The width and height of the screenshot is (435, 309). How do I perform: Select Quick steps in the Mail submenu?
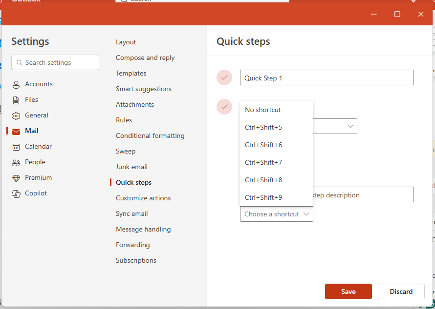point(133,182)
